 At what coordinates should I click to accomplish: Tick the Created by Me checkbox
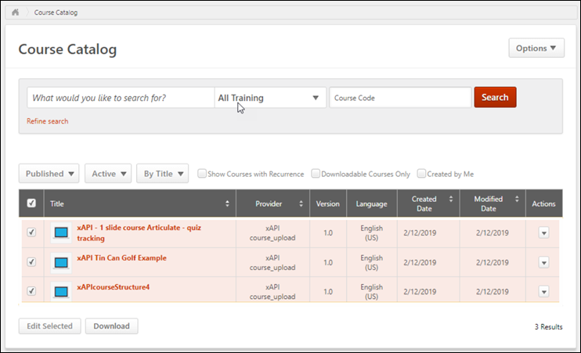pyautogui.click(x=421, y=174)
